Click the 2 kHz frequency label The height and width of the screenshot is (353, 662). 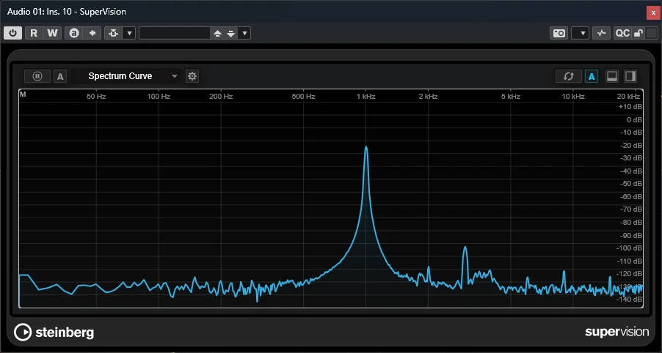(428, 97)
